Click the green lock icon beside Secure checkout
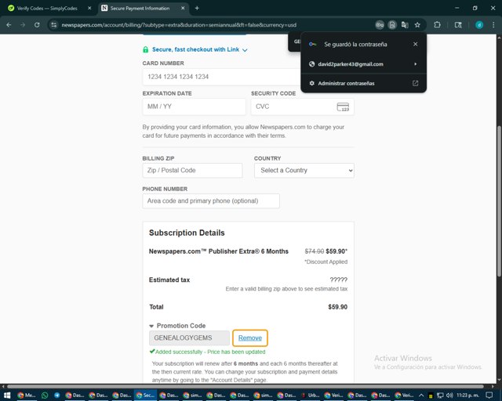Image resolution: width=502 pixels, height=401 pixels. (146, 49)
